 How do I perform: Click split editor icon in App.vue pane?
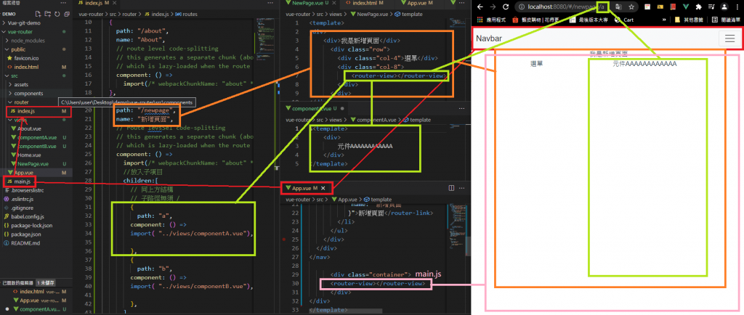(451, 188)
